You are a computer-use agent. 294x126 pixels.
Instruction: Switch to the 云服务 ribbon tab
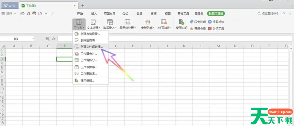tap(199, 14)
